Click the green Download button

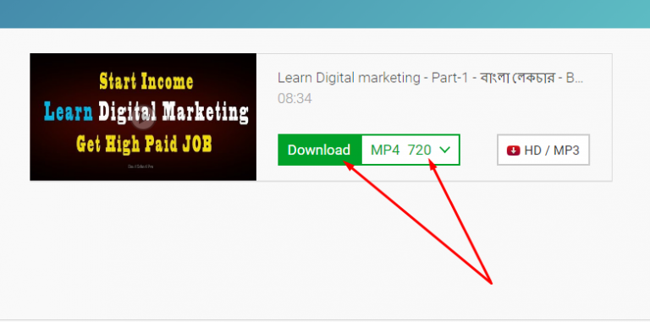pos(319,150)
